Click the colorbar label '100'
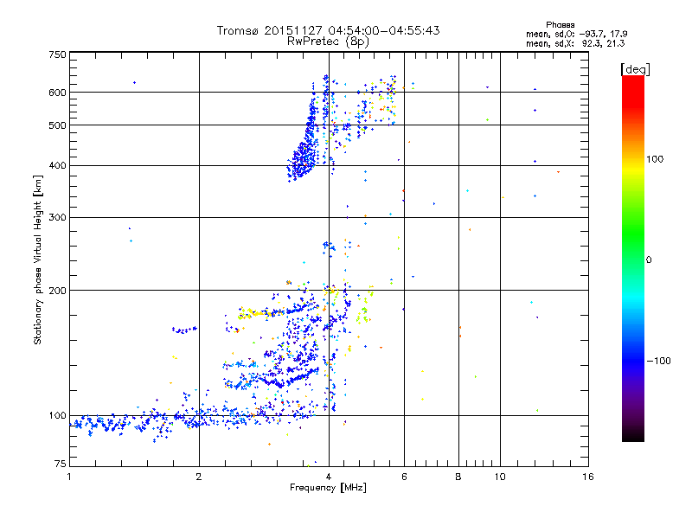The height and width of the screenshot is (519, 692). click(655, 159)
